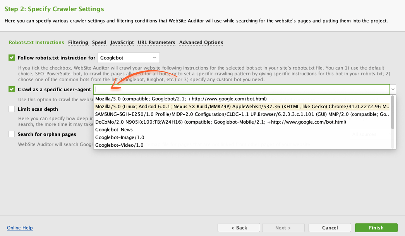Switch to Advanced Options tab
405x236 pixels.
click(201, 42)
